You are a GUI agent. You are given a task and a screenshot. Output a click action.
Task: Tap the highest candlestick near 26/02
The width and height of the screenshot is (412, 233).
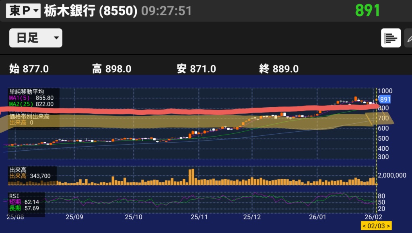356,98
